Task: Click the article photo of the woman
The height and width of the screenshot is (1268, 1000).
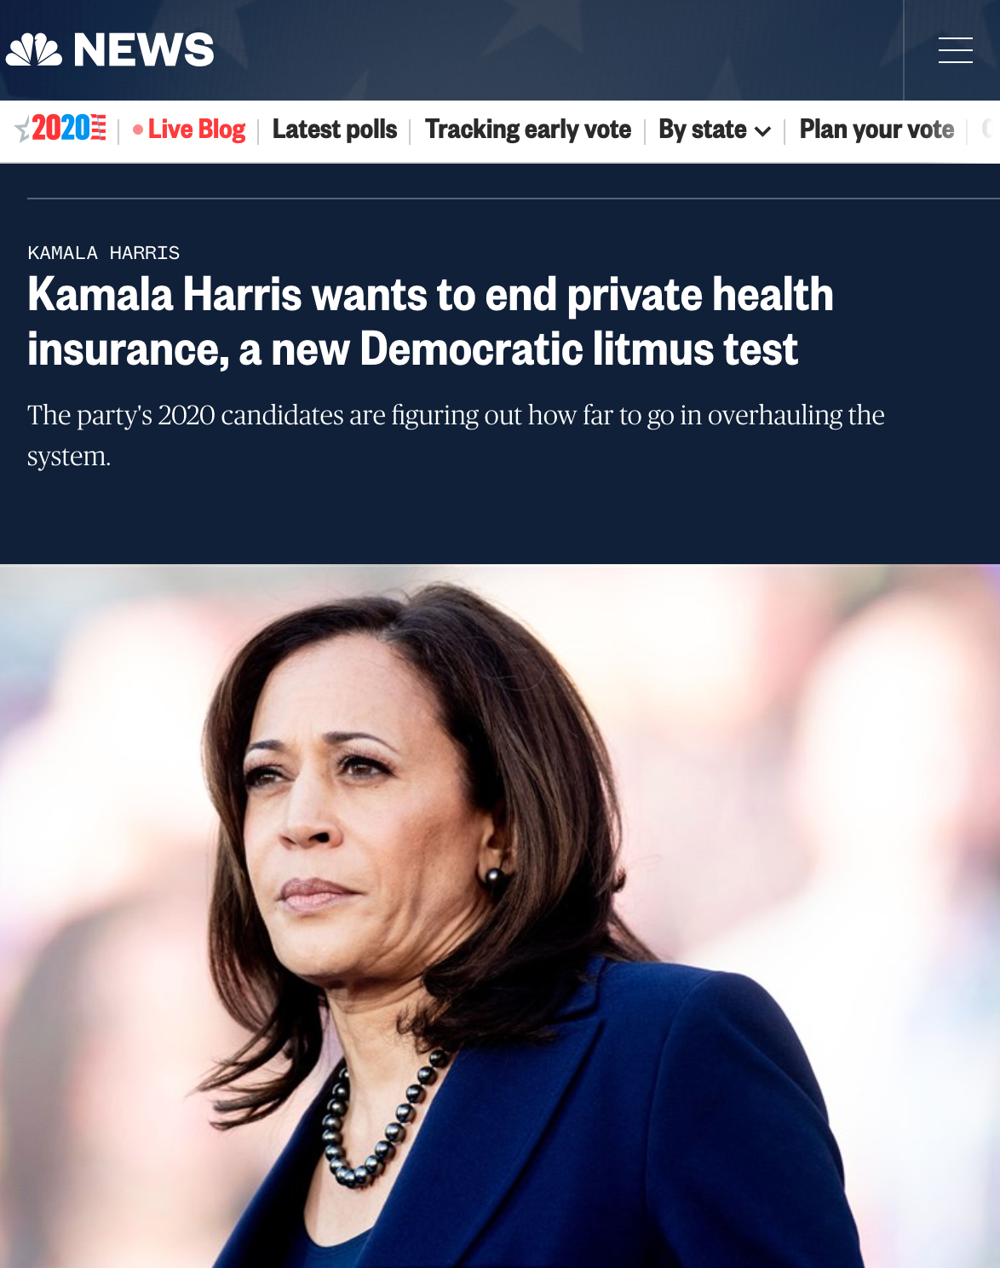Action: tap(500, 916)
